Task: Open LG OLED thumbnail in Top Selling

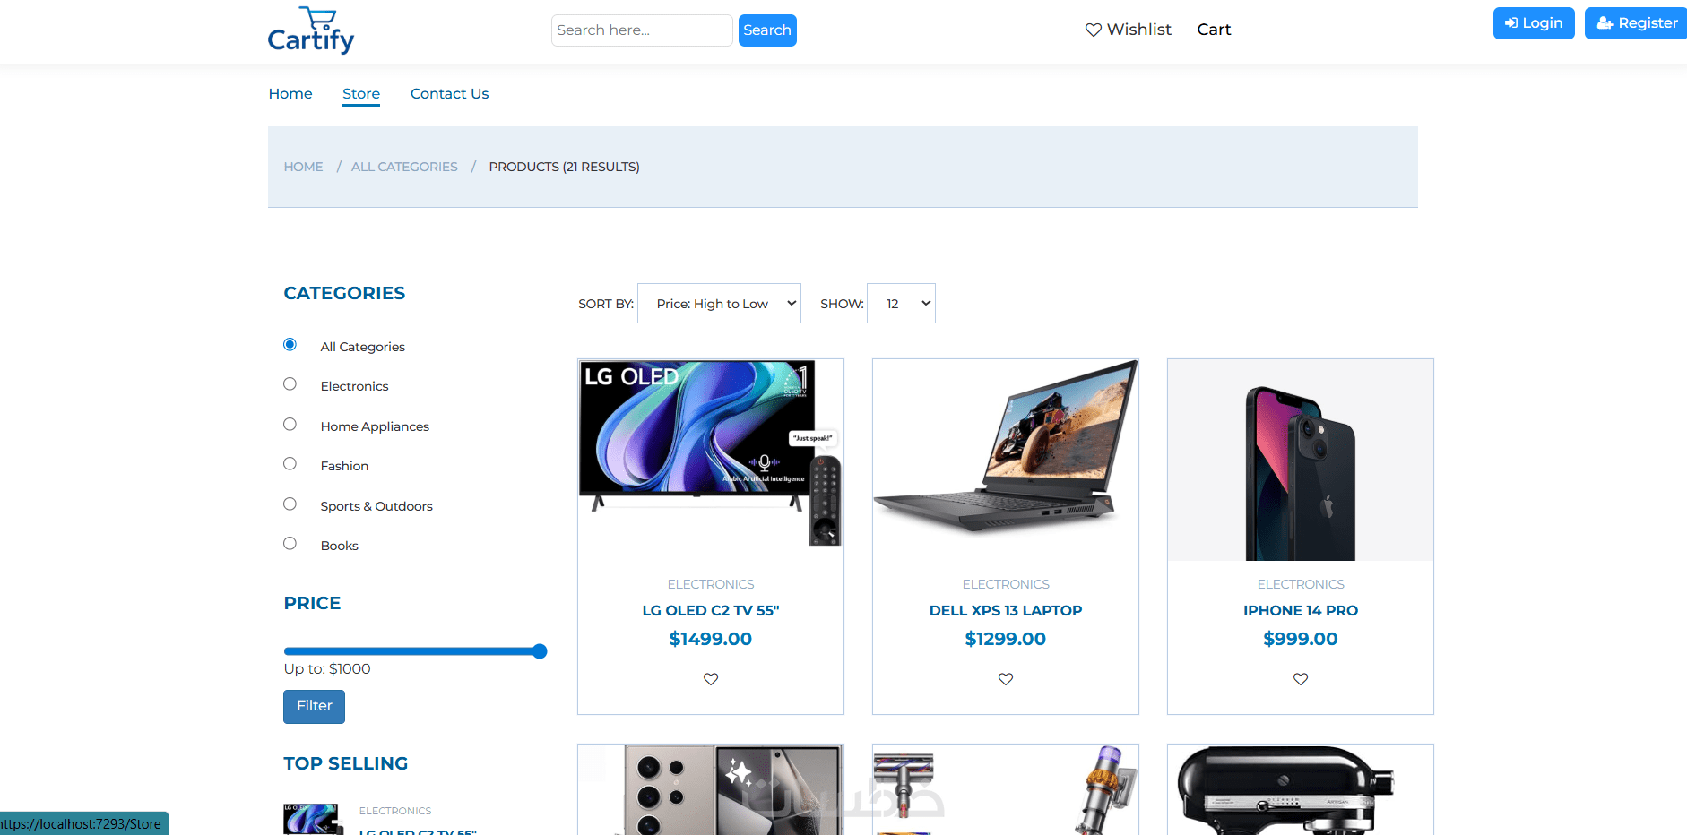Action: pyautogui.click(x=313, y=819)
